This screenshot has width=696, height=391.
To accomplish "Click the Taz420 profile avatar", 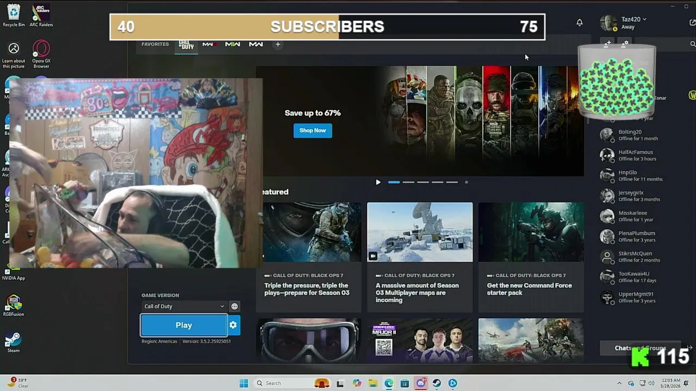I will click(x=608, y=23).
